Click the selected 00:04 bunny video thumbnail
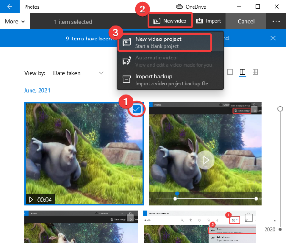This screenshot has width=286, height=243. pyautogui.click(x=84, y=154)
